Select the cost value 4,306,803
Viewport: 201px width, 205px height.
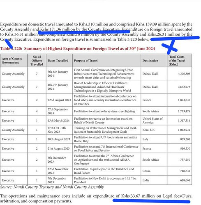click(x=184, y=74)
